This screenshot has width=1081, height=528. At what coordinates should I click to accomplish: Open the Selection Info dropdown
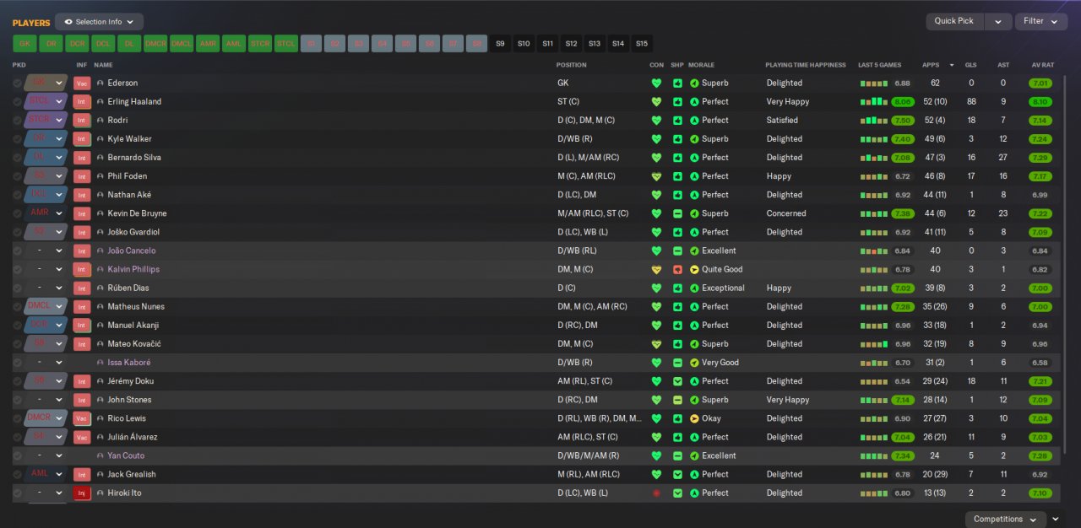pos(99,22)
